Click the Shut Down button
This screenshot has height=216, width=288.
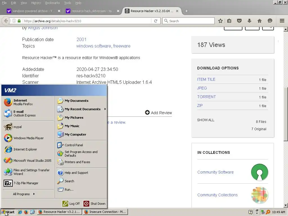point(94,204)
